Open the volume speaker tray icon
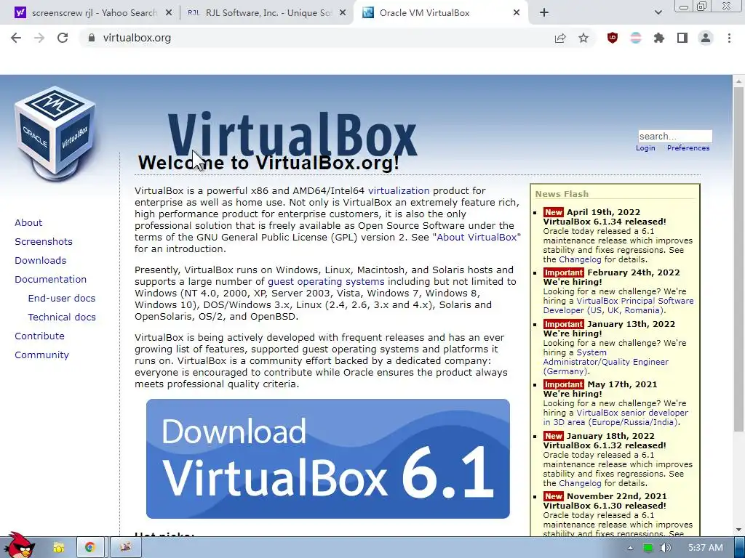Screen dimensions: 745x558 point(665,548)
